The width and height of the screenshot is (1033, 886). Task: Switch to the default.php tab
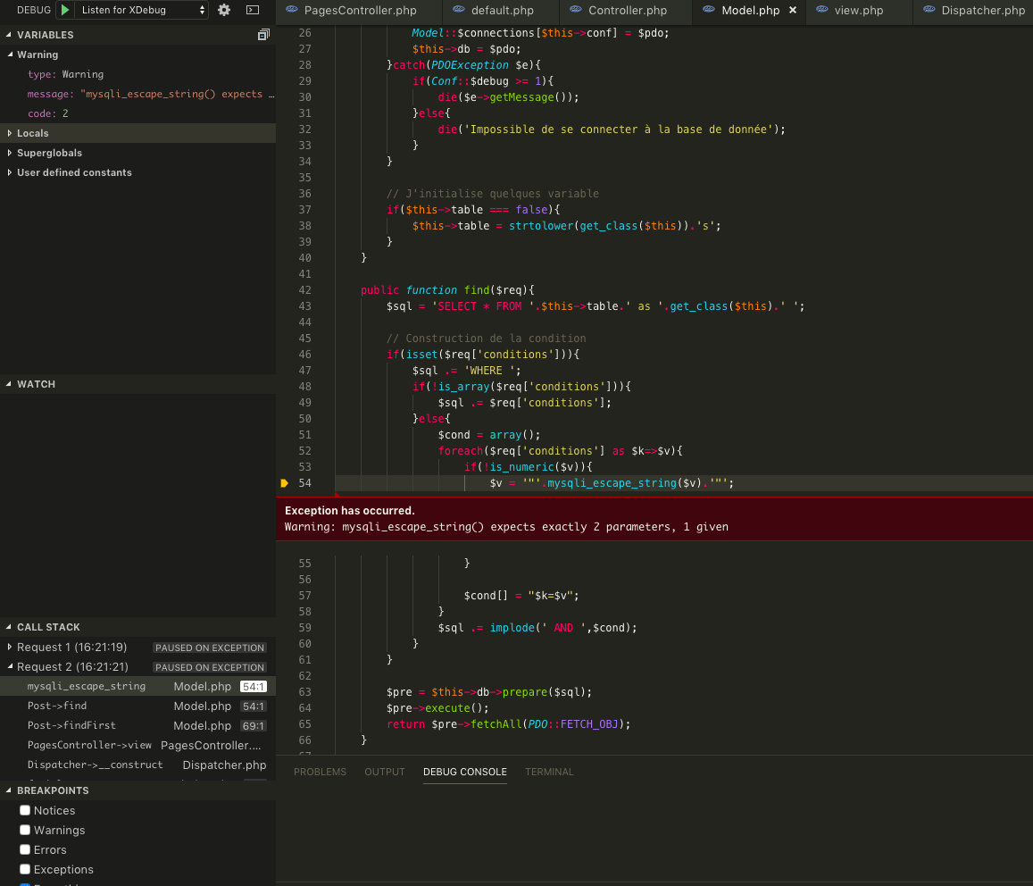coord(502,11)
